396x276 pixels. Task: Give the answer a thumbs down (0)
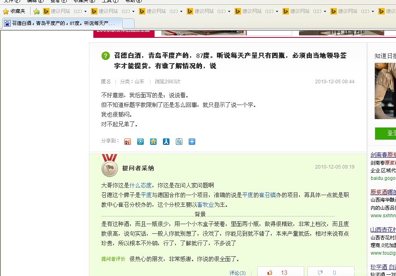tap(331, 272)
